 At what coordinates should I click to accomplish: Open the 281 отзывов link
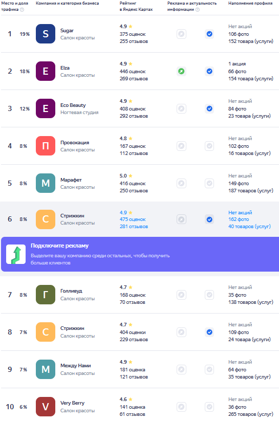coord(134,226)
